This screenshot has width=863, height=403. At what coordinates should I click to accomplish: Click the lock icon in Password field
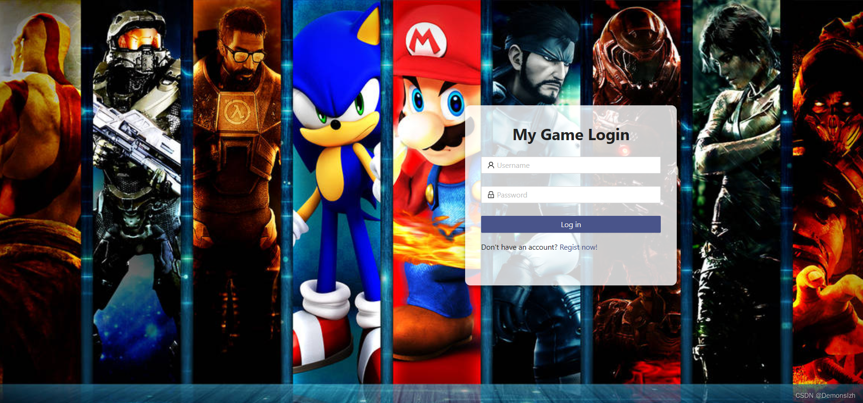(x=491, y=195)
